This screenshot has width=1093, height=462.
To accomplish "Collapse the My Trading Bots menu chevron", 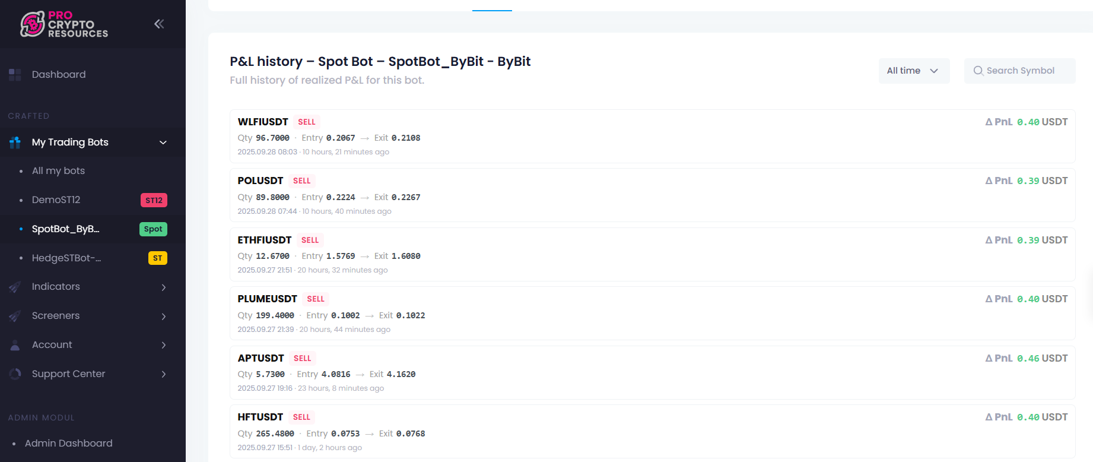I will pos(163,143).
